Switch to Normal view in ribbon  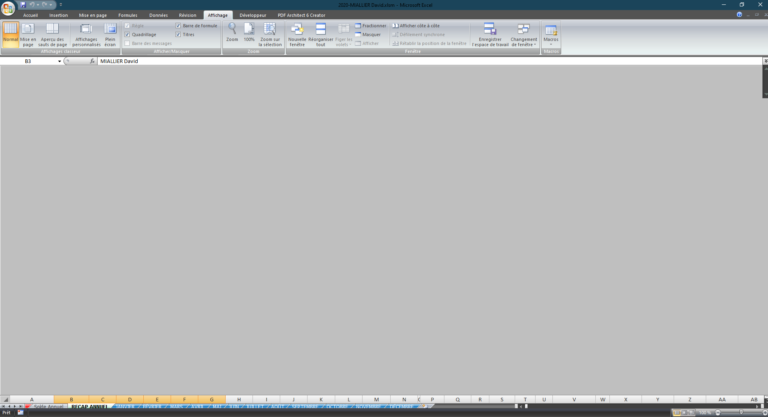click(10, 35)
